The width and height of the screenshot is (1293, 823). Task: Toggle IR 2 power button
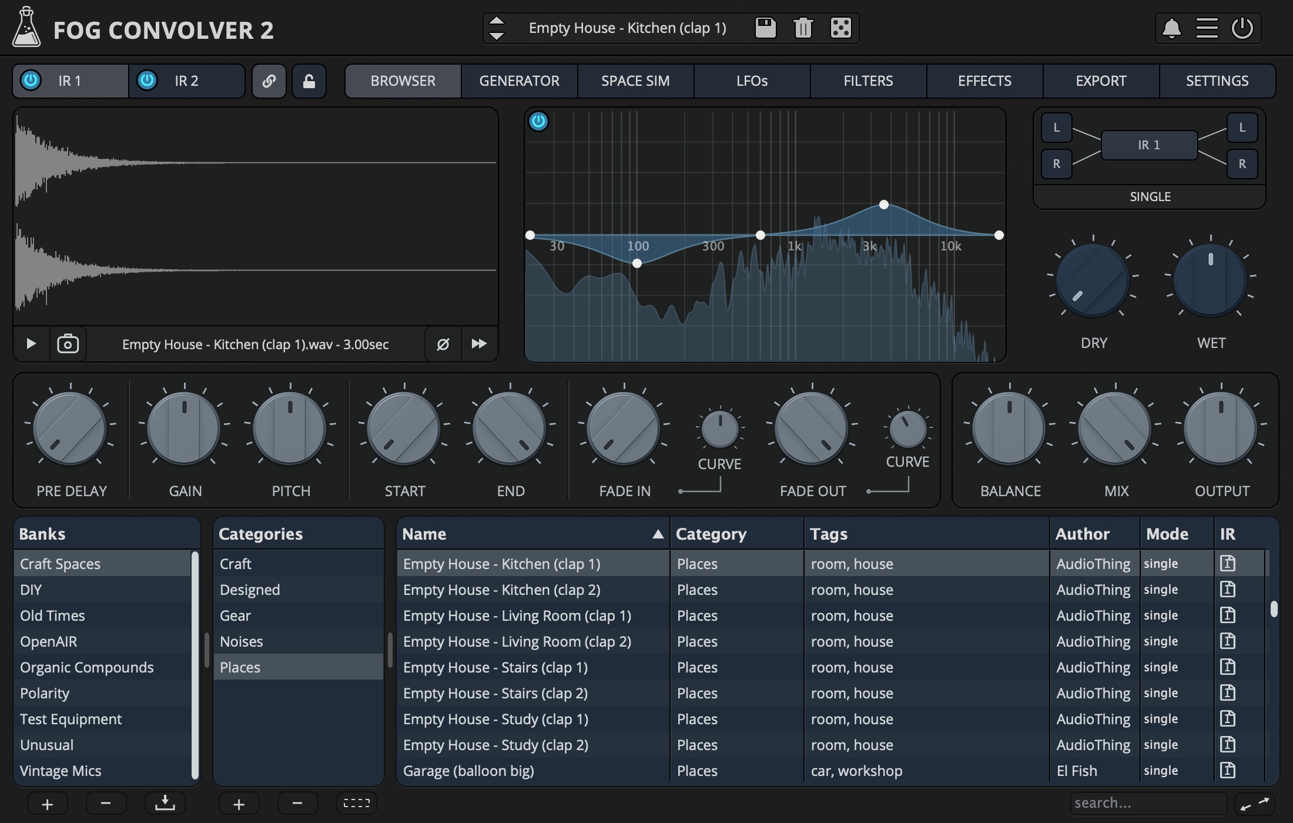147,81
